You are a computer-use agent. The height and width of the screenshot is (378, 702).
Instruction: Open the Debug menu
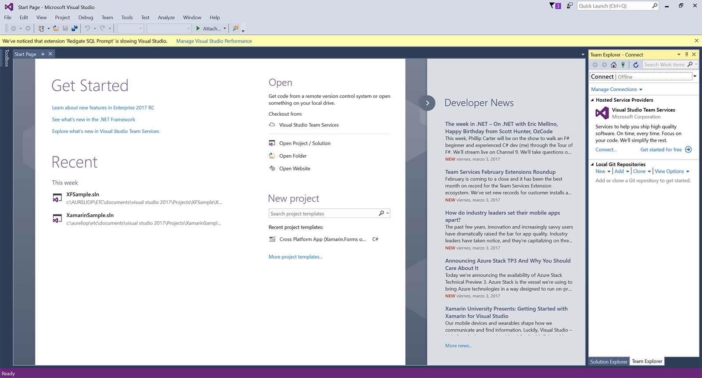click(86, 18)
